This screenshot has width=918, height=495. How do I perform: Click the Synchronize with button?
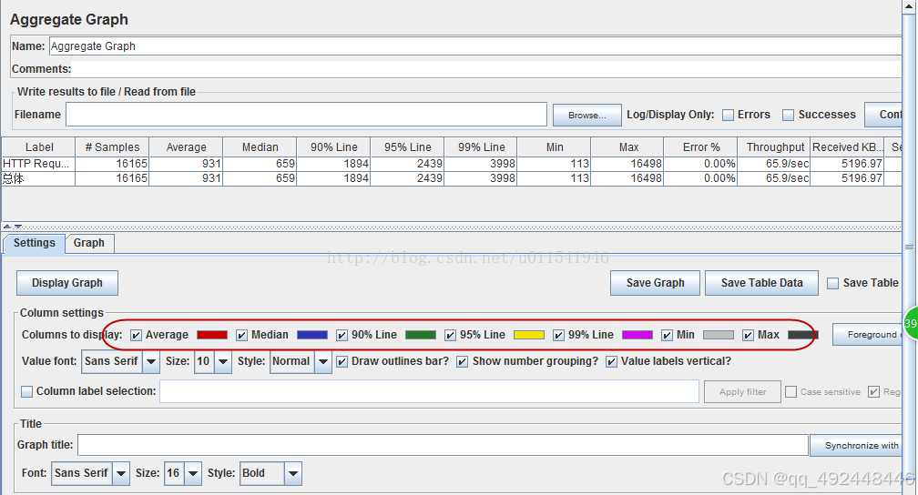(856, 445)
